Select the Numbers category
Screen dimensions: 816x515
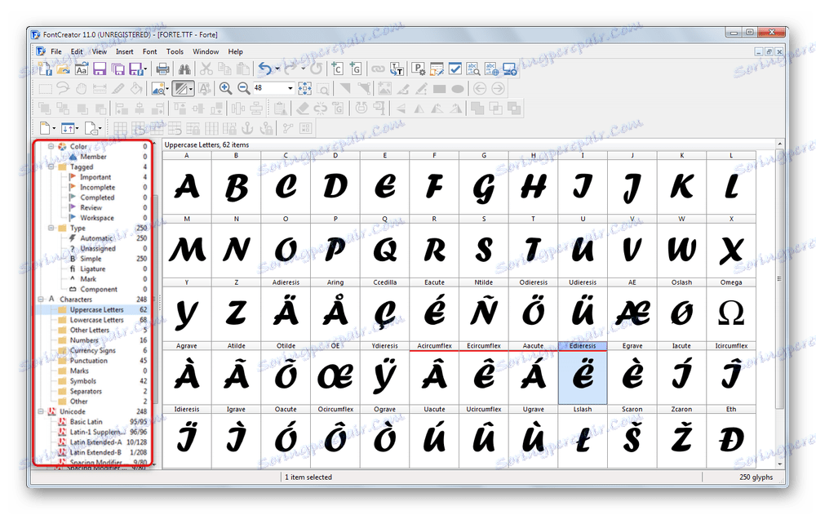84,340
